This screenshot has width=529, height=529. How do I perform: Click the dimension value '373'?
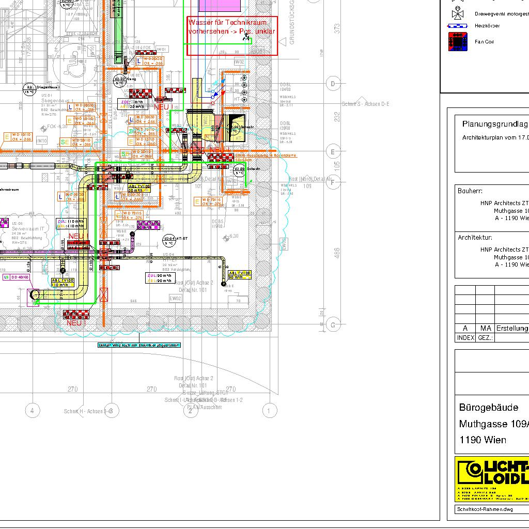(337, 29)
